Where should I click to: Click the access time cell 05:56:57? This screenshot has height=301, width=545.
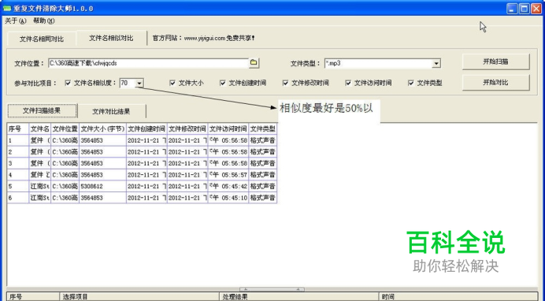[x=228, y=175]
